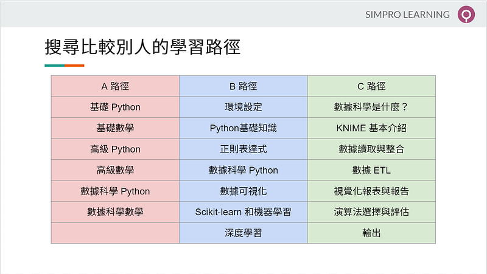487x274 pixels.
Task: Click the 演算法選擇與評估 cell
Action: (371, 212)
